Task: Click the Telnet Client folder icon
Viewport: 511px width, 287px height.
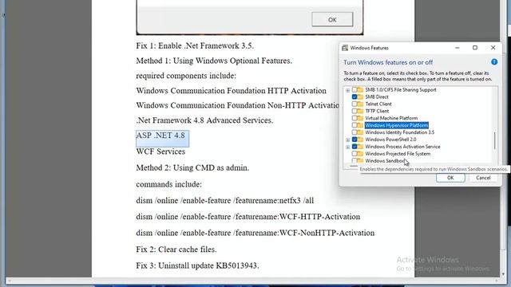Action: click(x=360, y=104)
